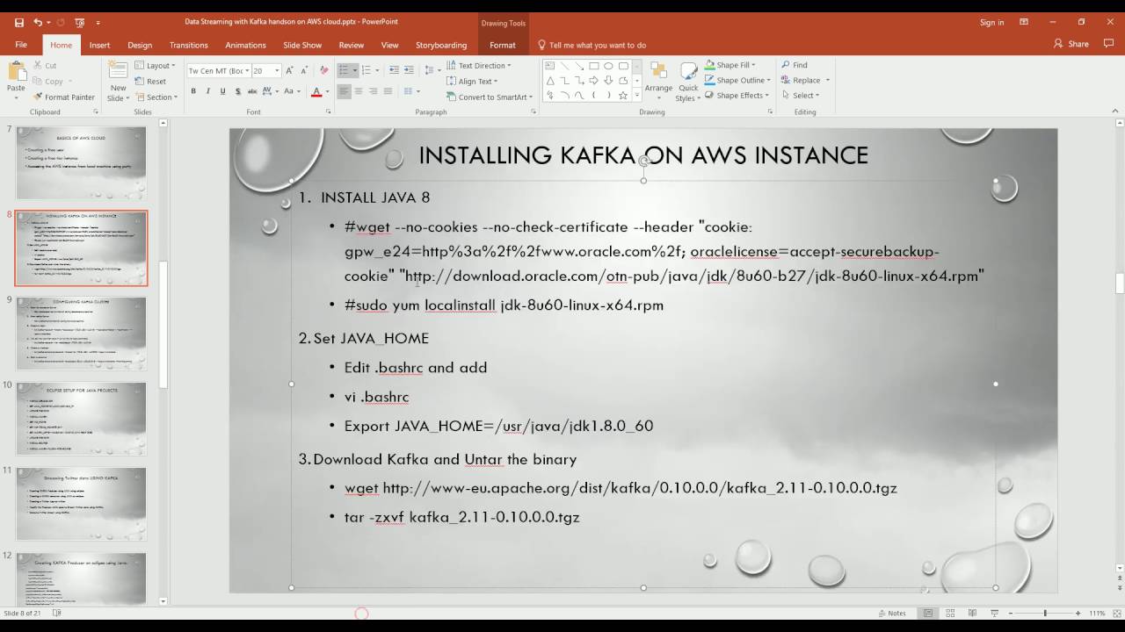The height and width of the screenshot is (632, 1125).
Task: Click the Paste icon
Action: pos(16,72)
